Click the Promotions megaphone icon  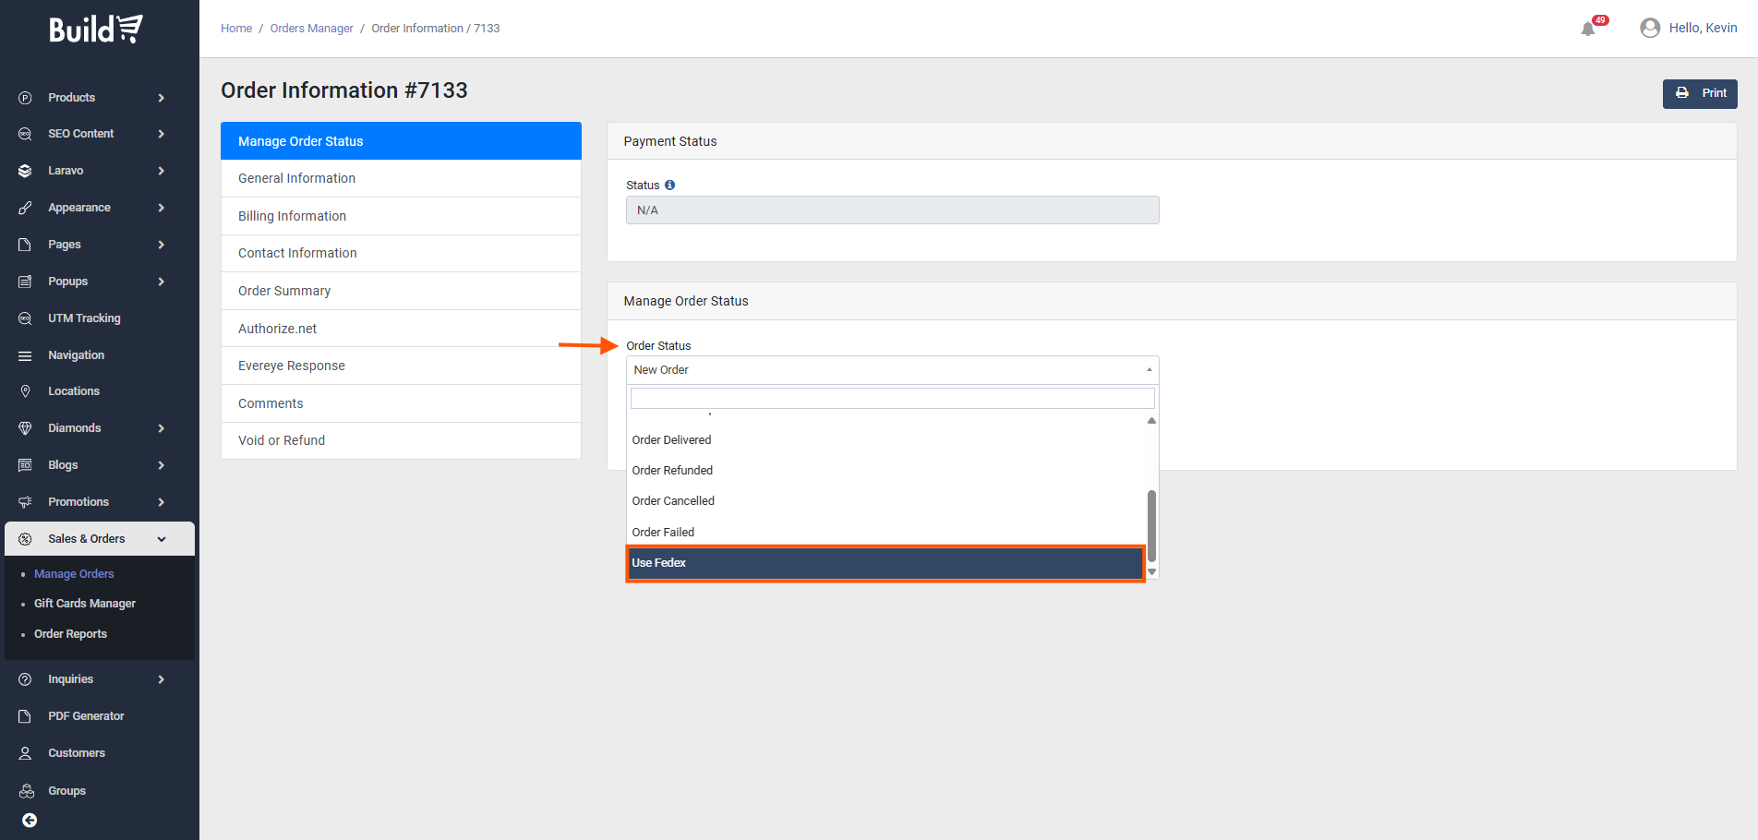pos(25,502)
